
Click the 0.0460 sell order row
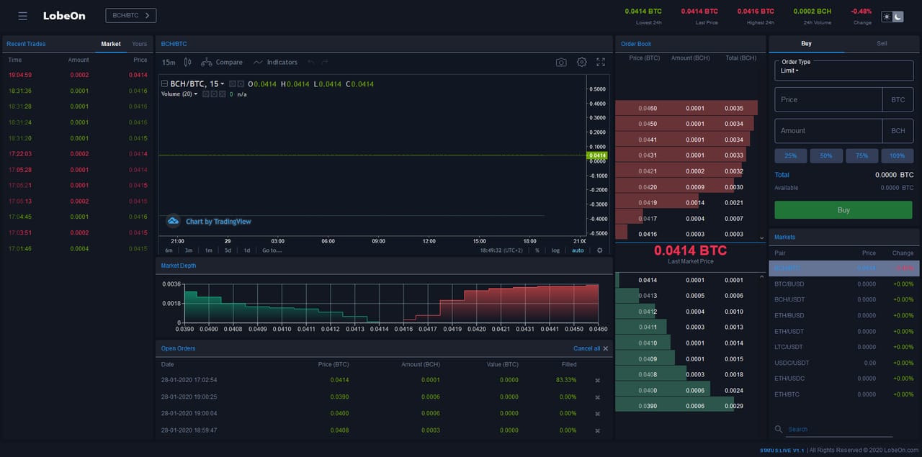(690, 108)
